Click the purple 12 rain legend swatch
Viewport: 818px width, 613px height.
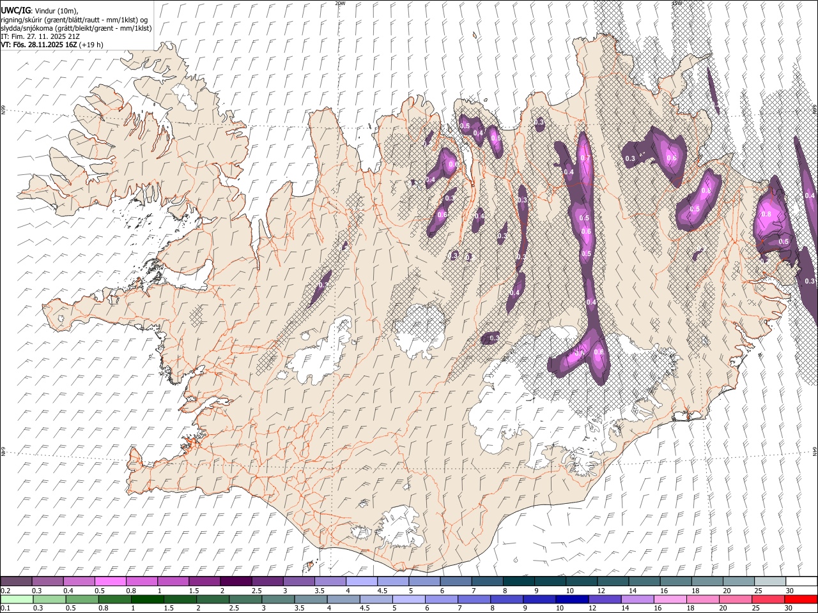[604, 600]
